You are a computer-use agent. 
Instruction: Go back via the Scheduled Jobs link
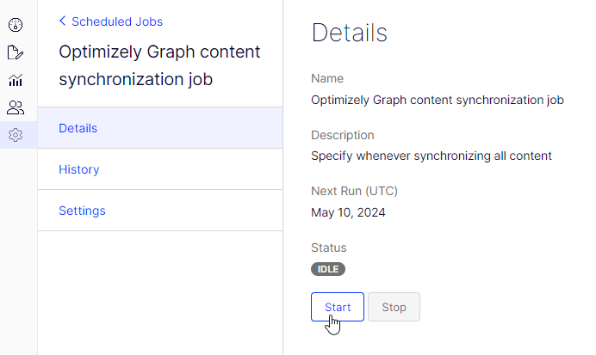click(116, 21)
